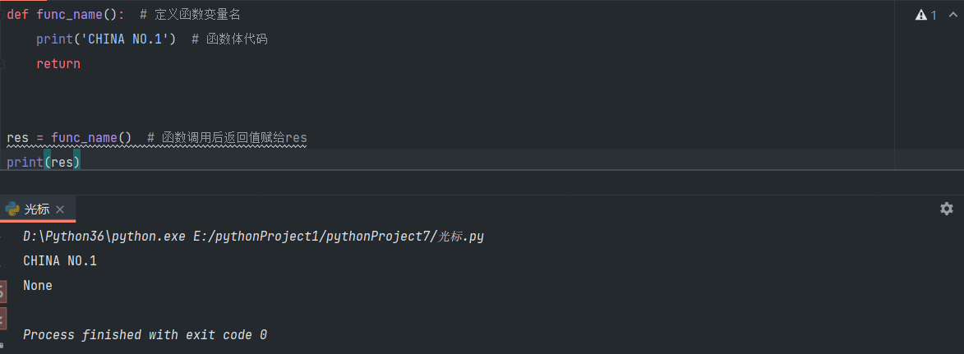Open the Run panel gear settings
The height and width of the screenshot is (354, 964).
click(x=947, y=209)
